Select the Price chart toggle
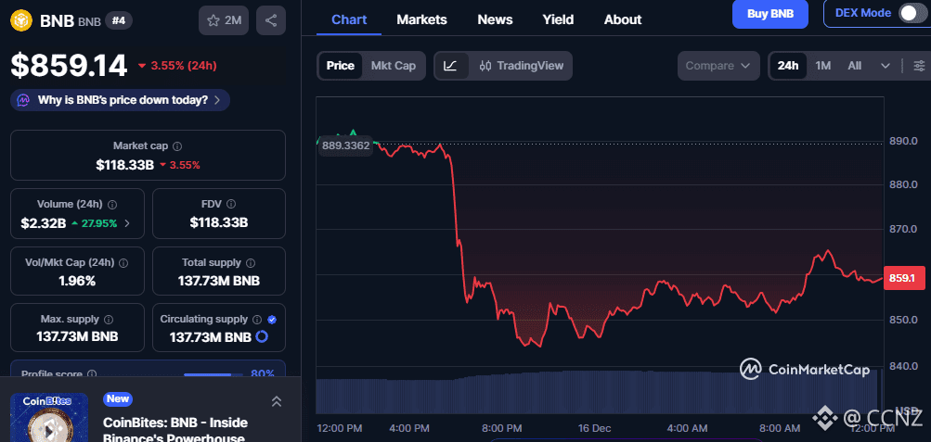931x442 pixels. (340, 66)
